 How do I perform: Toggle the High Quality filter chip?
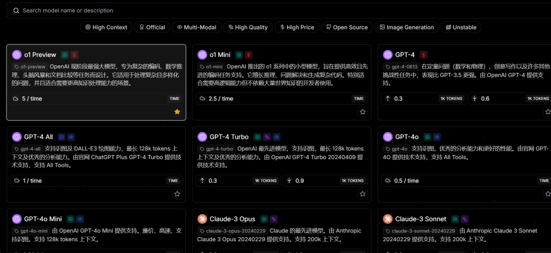point(248,28)
